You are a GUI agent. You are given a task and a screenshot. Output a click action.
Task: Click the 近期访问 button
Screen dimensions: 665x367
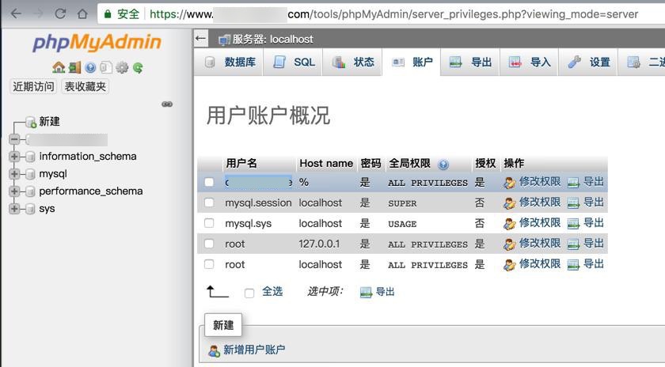pyautogui.click(x=33, y=86)
